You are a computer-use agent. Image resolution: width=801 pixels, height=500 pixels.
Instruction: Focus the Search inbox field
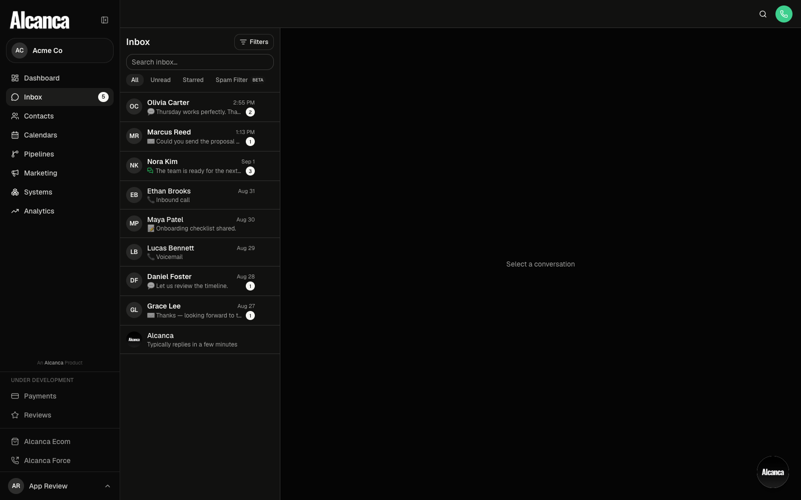tap(200, 62)
